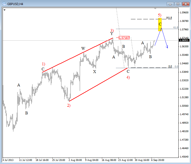Click the red 1.57187 price label
The height and width of the screenshot is (164, 191).
(x=124, y=38)
